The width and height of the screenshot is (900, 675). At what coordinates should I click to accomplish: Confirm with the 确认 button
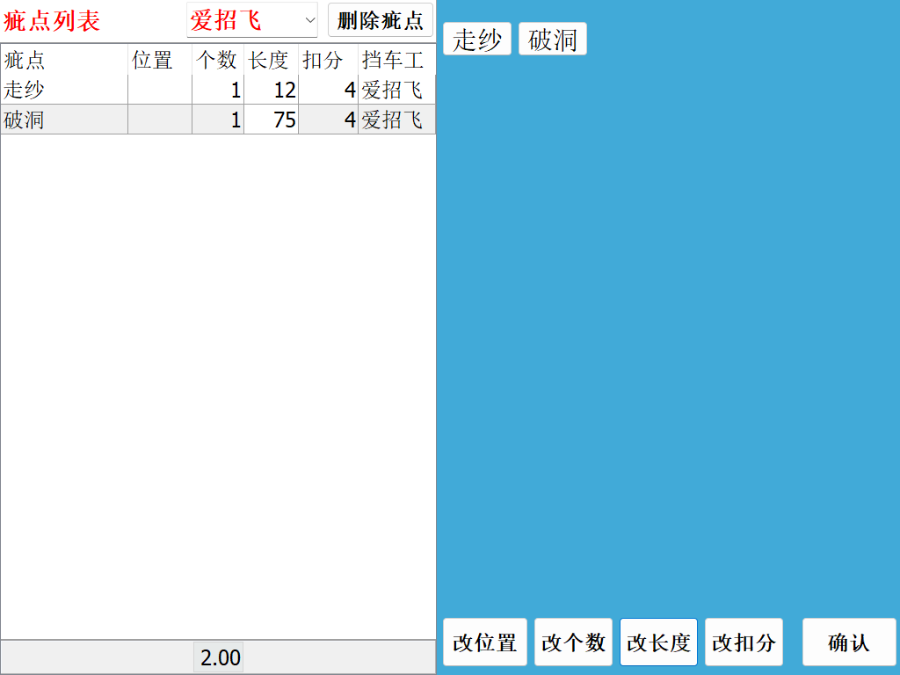coord(848,642)
